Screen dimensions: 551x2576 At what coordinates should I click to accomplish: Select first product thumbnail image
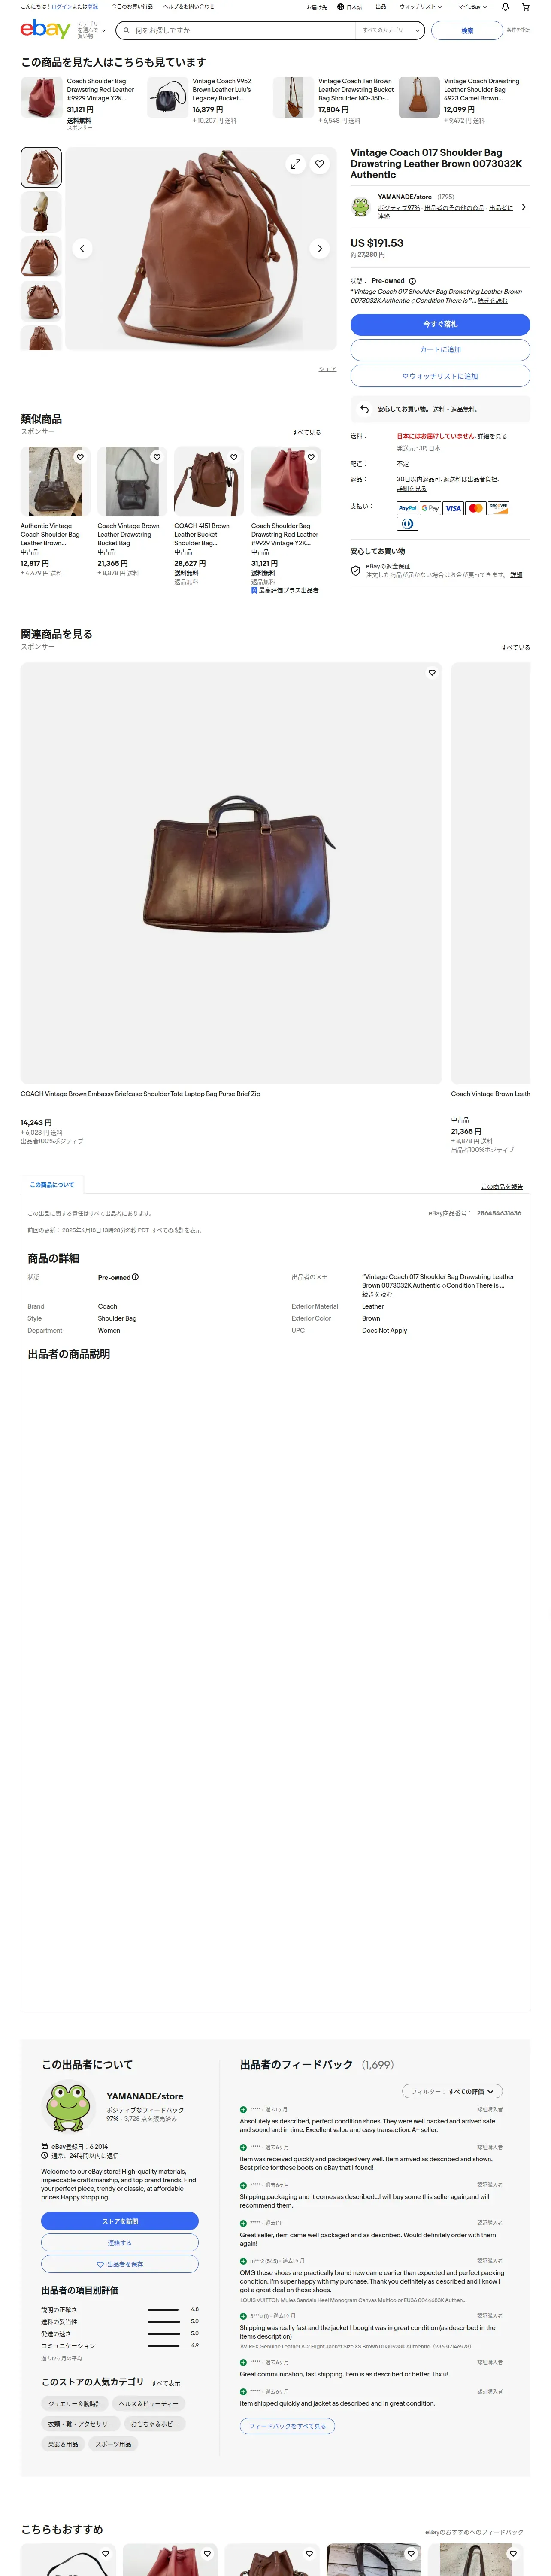41,168
